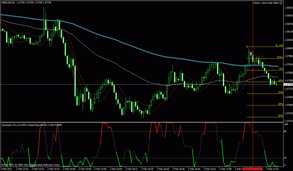The width and height of the screenshot is (293, 171).
Task: Select the SL -5% order line label
Action: (x=279, y=45)
